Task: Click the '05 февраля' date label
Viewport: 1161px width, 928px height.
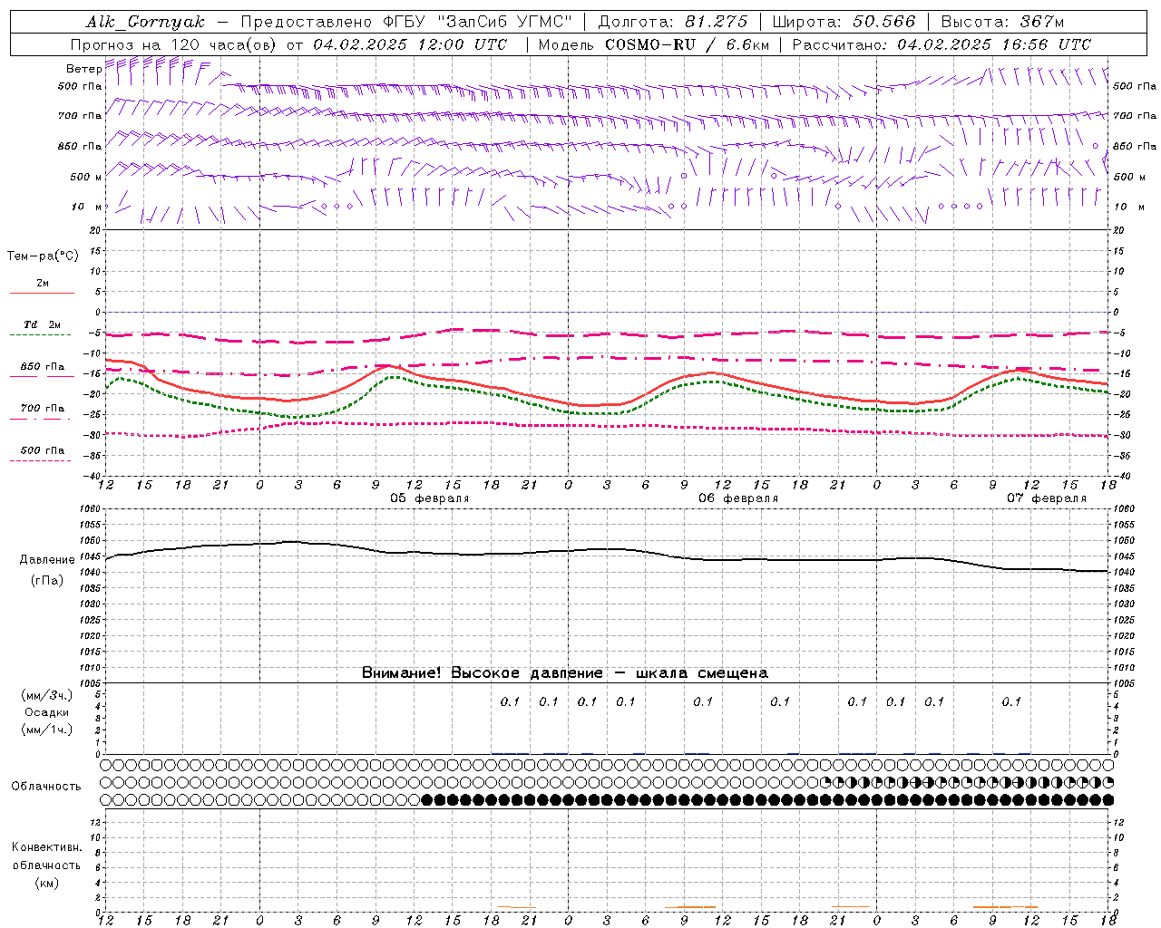Action: click(x=430, y=498)
